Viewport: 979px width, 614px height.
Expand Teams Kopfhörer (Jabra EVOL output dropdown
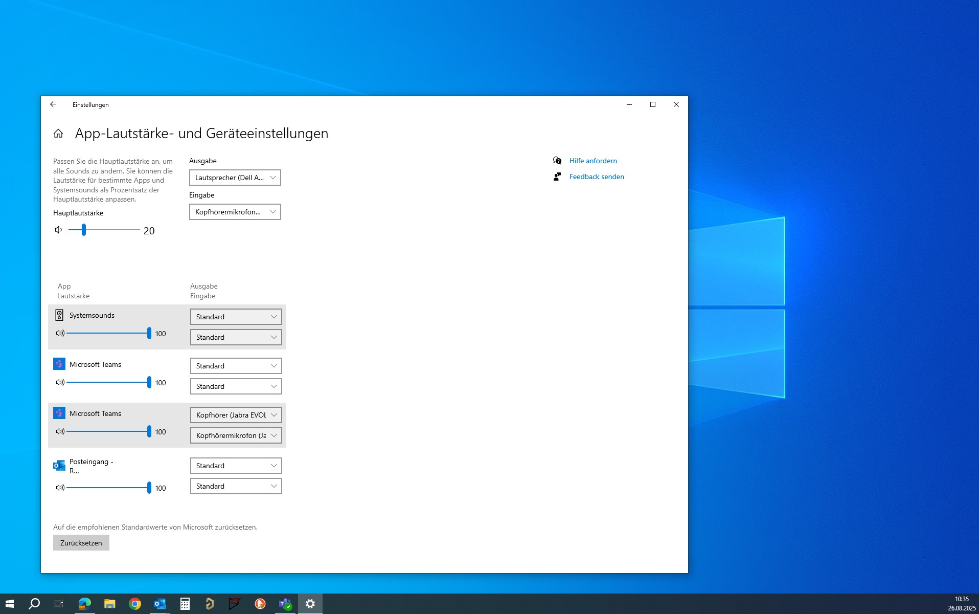(236, 415)
